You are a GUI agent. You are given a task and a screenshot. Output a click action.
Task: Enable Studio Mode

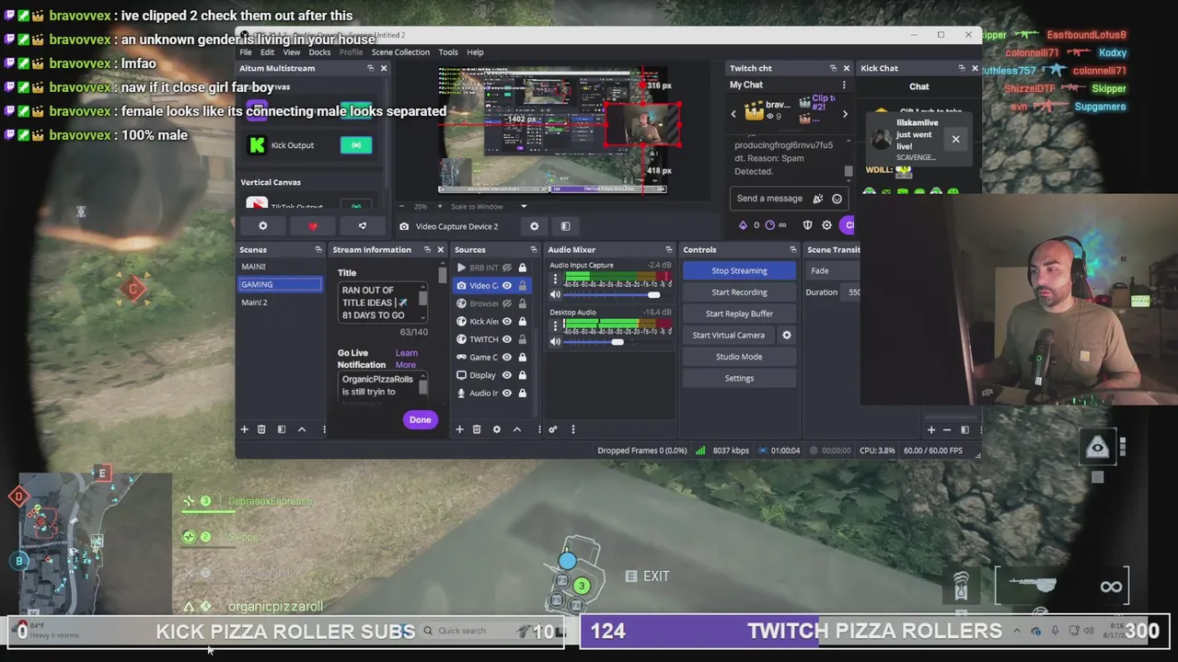[739, 357]
